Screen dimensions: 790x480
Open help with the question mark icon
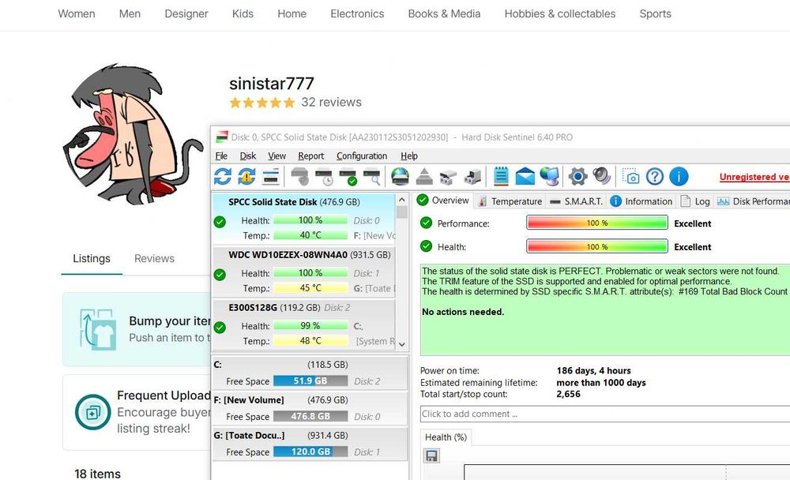654,176
